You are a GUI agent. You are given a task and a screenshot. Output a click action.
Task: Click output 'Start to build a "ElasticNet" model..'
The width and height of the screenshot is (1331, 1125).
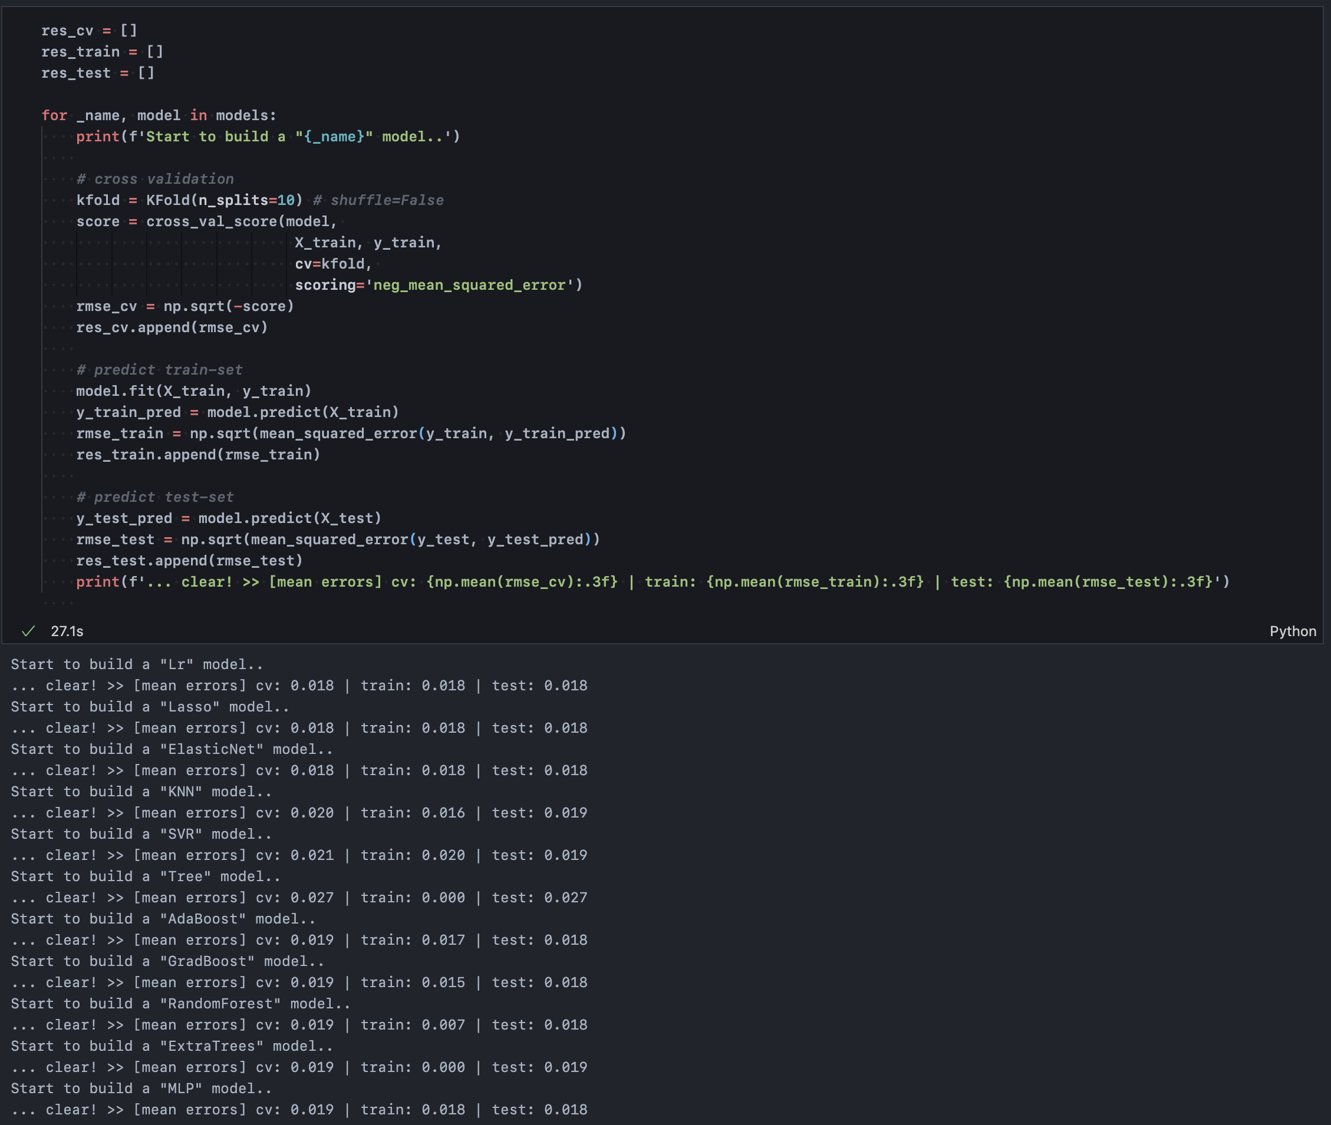[x=172, y=749]
